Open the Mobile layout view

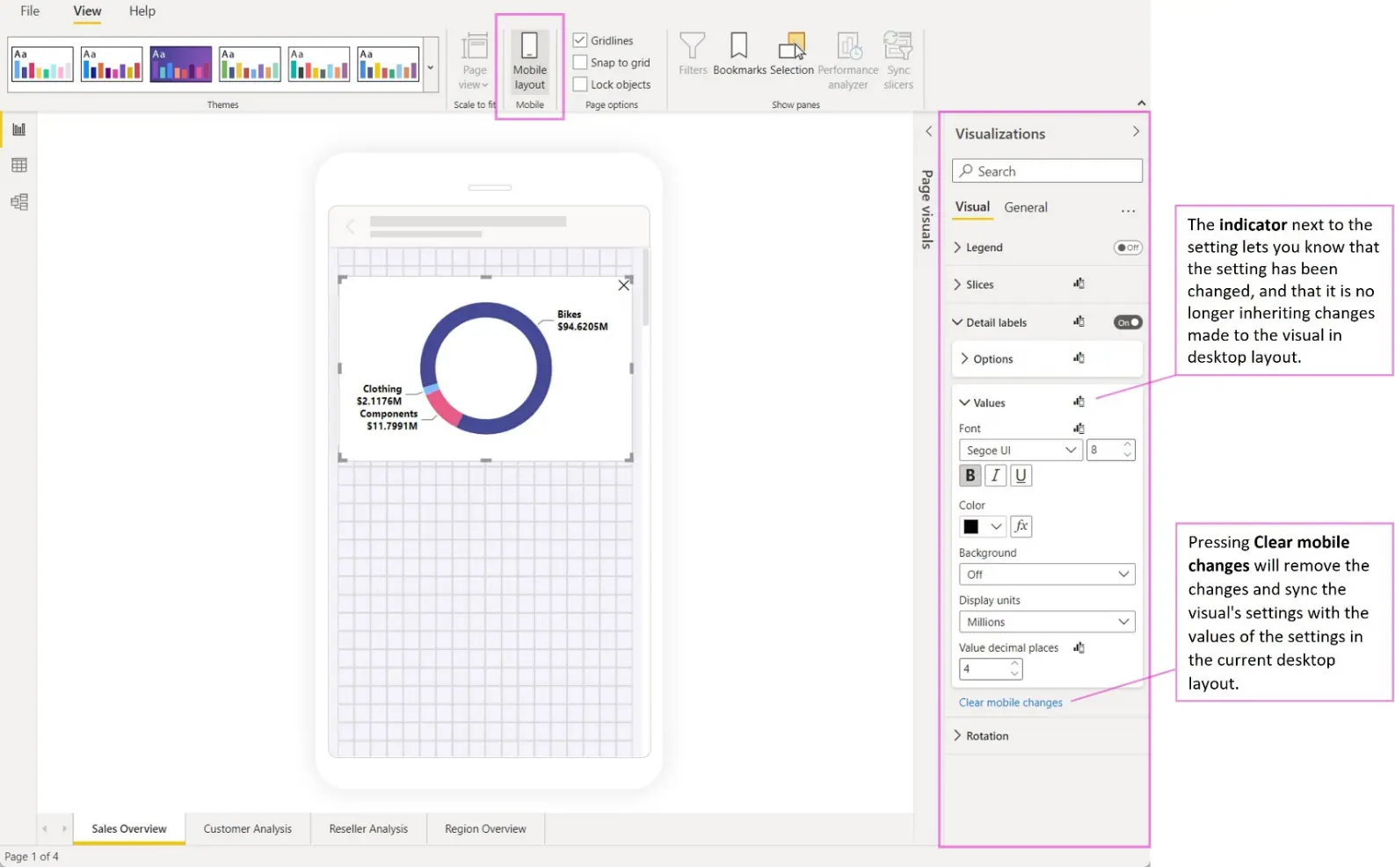pyautogui.click(x=529, y=61)
